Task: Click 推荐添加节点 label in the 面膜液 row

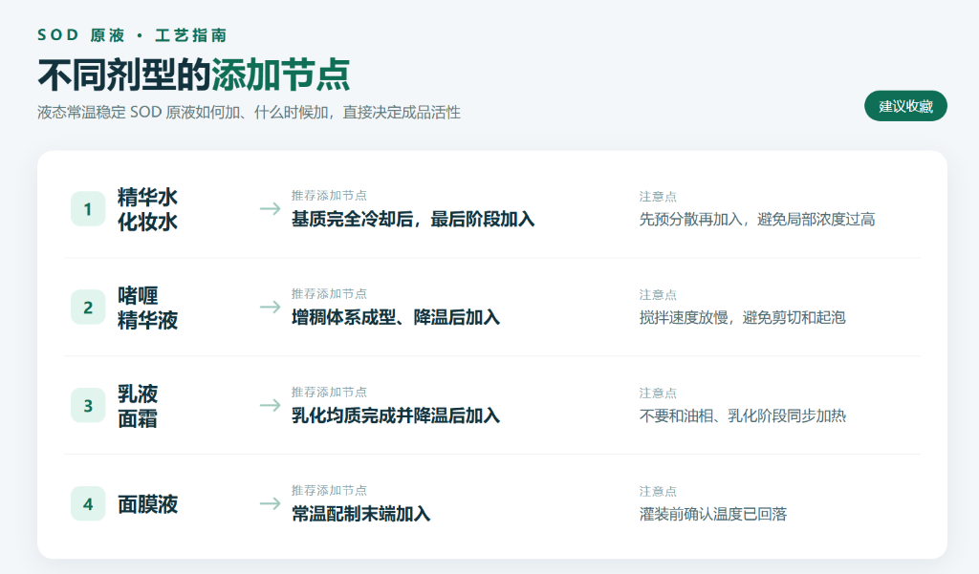Action: point(329,490)
